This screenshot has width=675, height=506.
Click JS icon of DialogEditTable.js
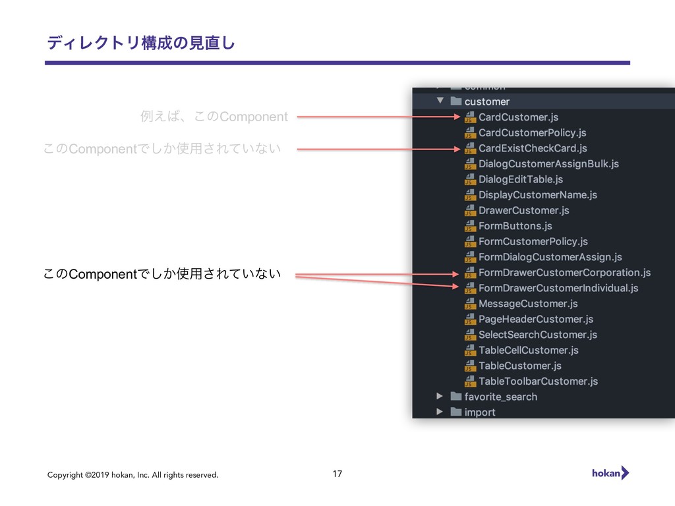[470, 179]
